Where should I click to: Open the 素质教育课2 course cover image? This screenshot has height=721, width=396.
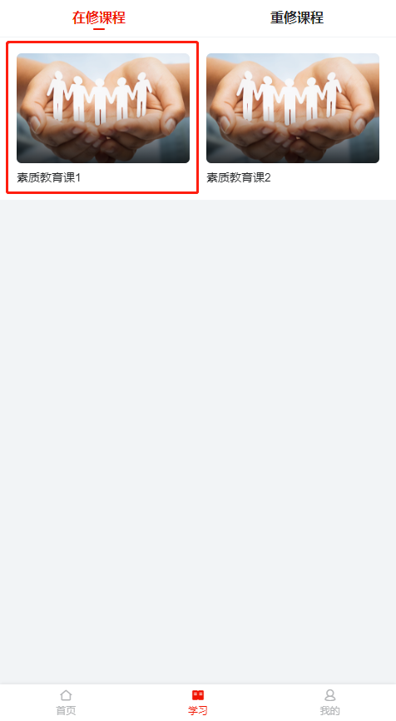293,108
